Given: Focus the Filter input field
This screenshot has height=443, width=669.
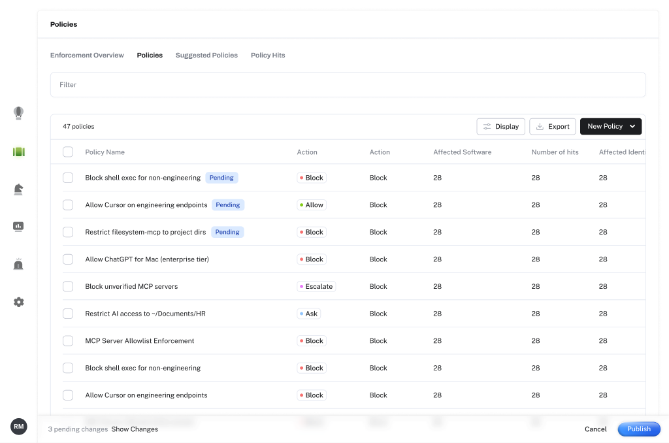Looking at the screenshot, I should 348,84.
